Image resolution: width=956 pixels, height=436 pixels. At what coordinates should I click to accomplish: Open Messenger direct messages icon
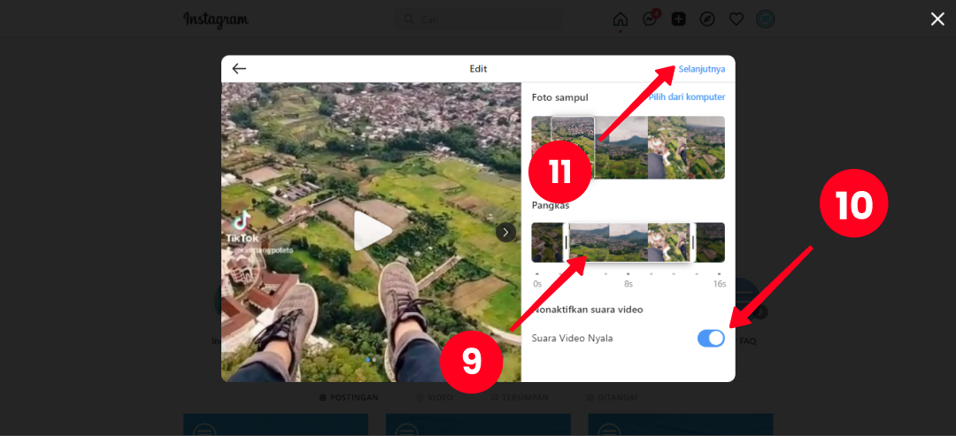pos(650,19)
